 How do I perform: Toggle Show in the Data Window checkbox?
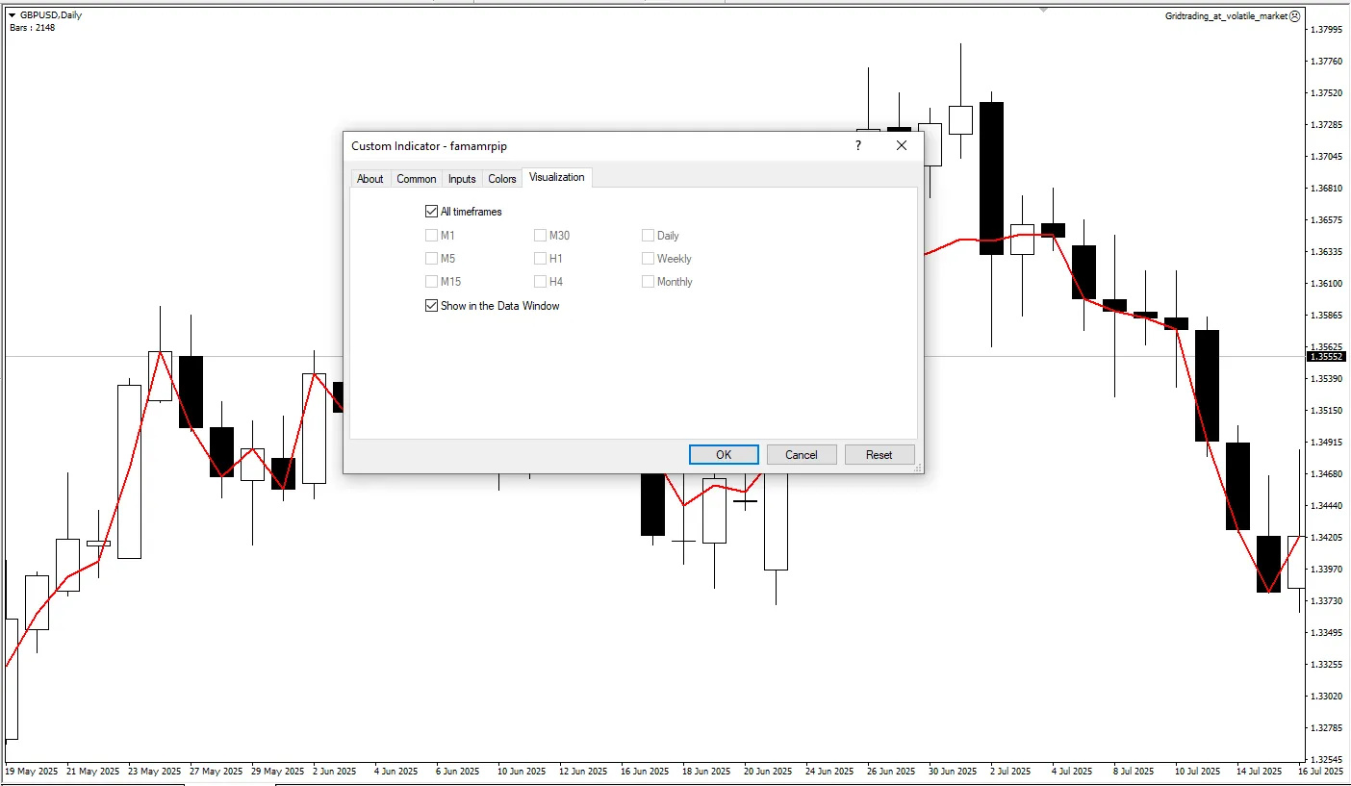(431, 306)
